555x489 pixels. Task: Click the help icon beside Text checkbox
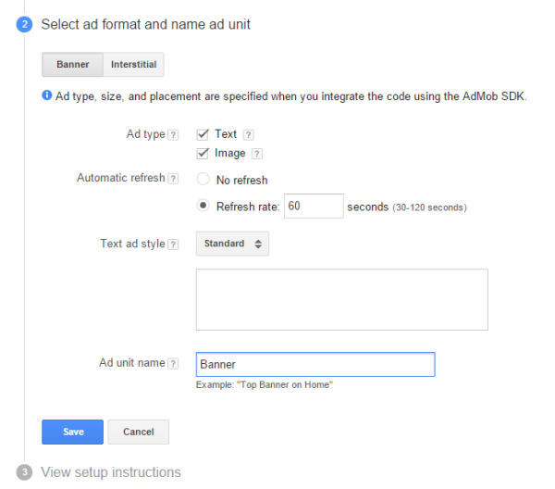click(x=248, y=135)
